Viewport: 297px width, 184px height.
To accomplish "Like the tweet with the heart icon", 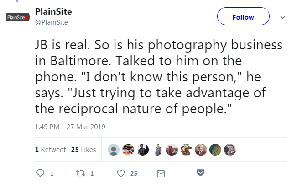I will point(121,173).
